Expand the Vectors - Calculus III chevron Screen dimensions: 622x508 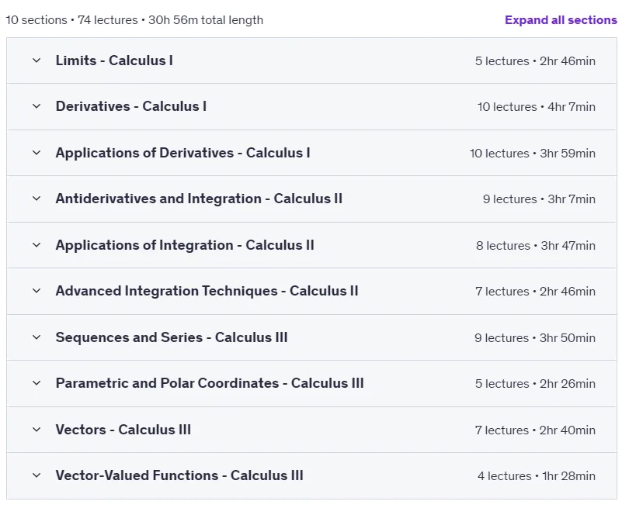click(x=36, y=430)
